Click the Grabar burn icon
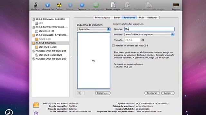Image resolution: width=206 pixels, height=115 pixels. tap(59, 5)
